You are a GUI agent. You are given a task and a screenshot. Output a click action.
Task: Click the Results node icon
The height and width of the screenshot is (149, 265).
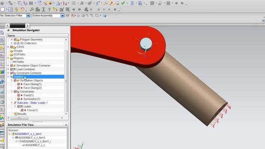point(15,114)
